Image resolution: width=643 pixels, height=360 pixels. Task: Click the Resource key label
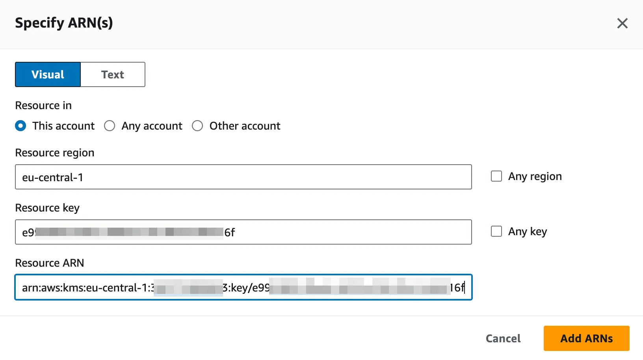(x=47, y=208)
